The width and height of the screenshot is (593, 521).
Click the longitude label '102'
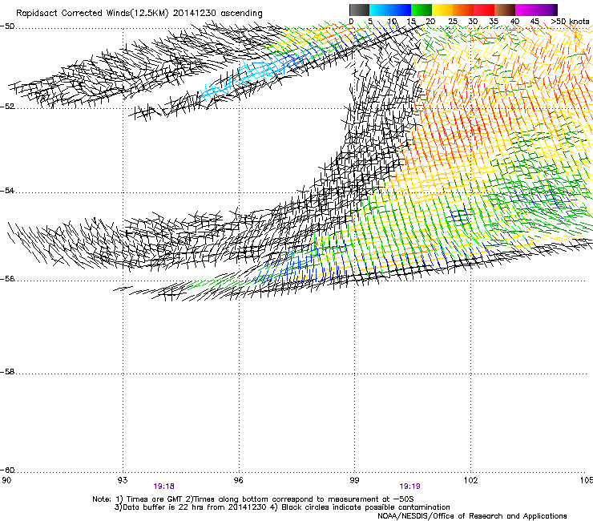point(471,480)
